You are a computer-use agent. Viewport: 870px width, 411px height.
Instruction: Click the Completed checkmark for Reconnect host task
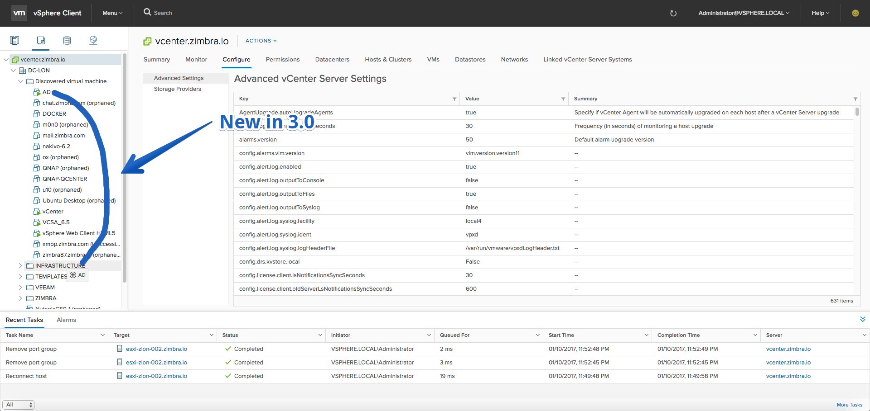coord(228,376)
